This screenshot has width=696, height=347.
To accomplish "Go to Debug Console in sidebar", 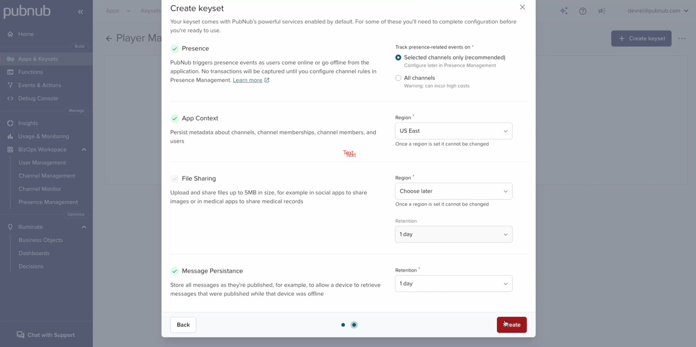I will (38, 98).
